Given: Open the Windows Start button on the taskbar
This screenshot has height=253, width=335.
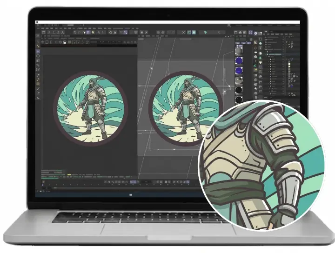Looking at the screenshot, I should click(131, 195).
